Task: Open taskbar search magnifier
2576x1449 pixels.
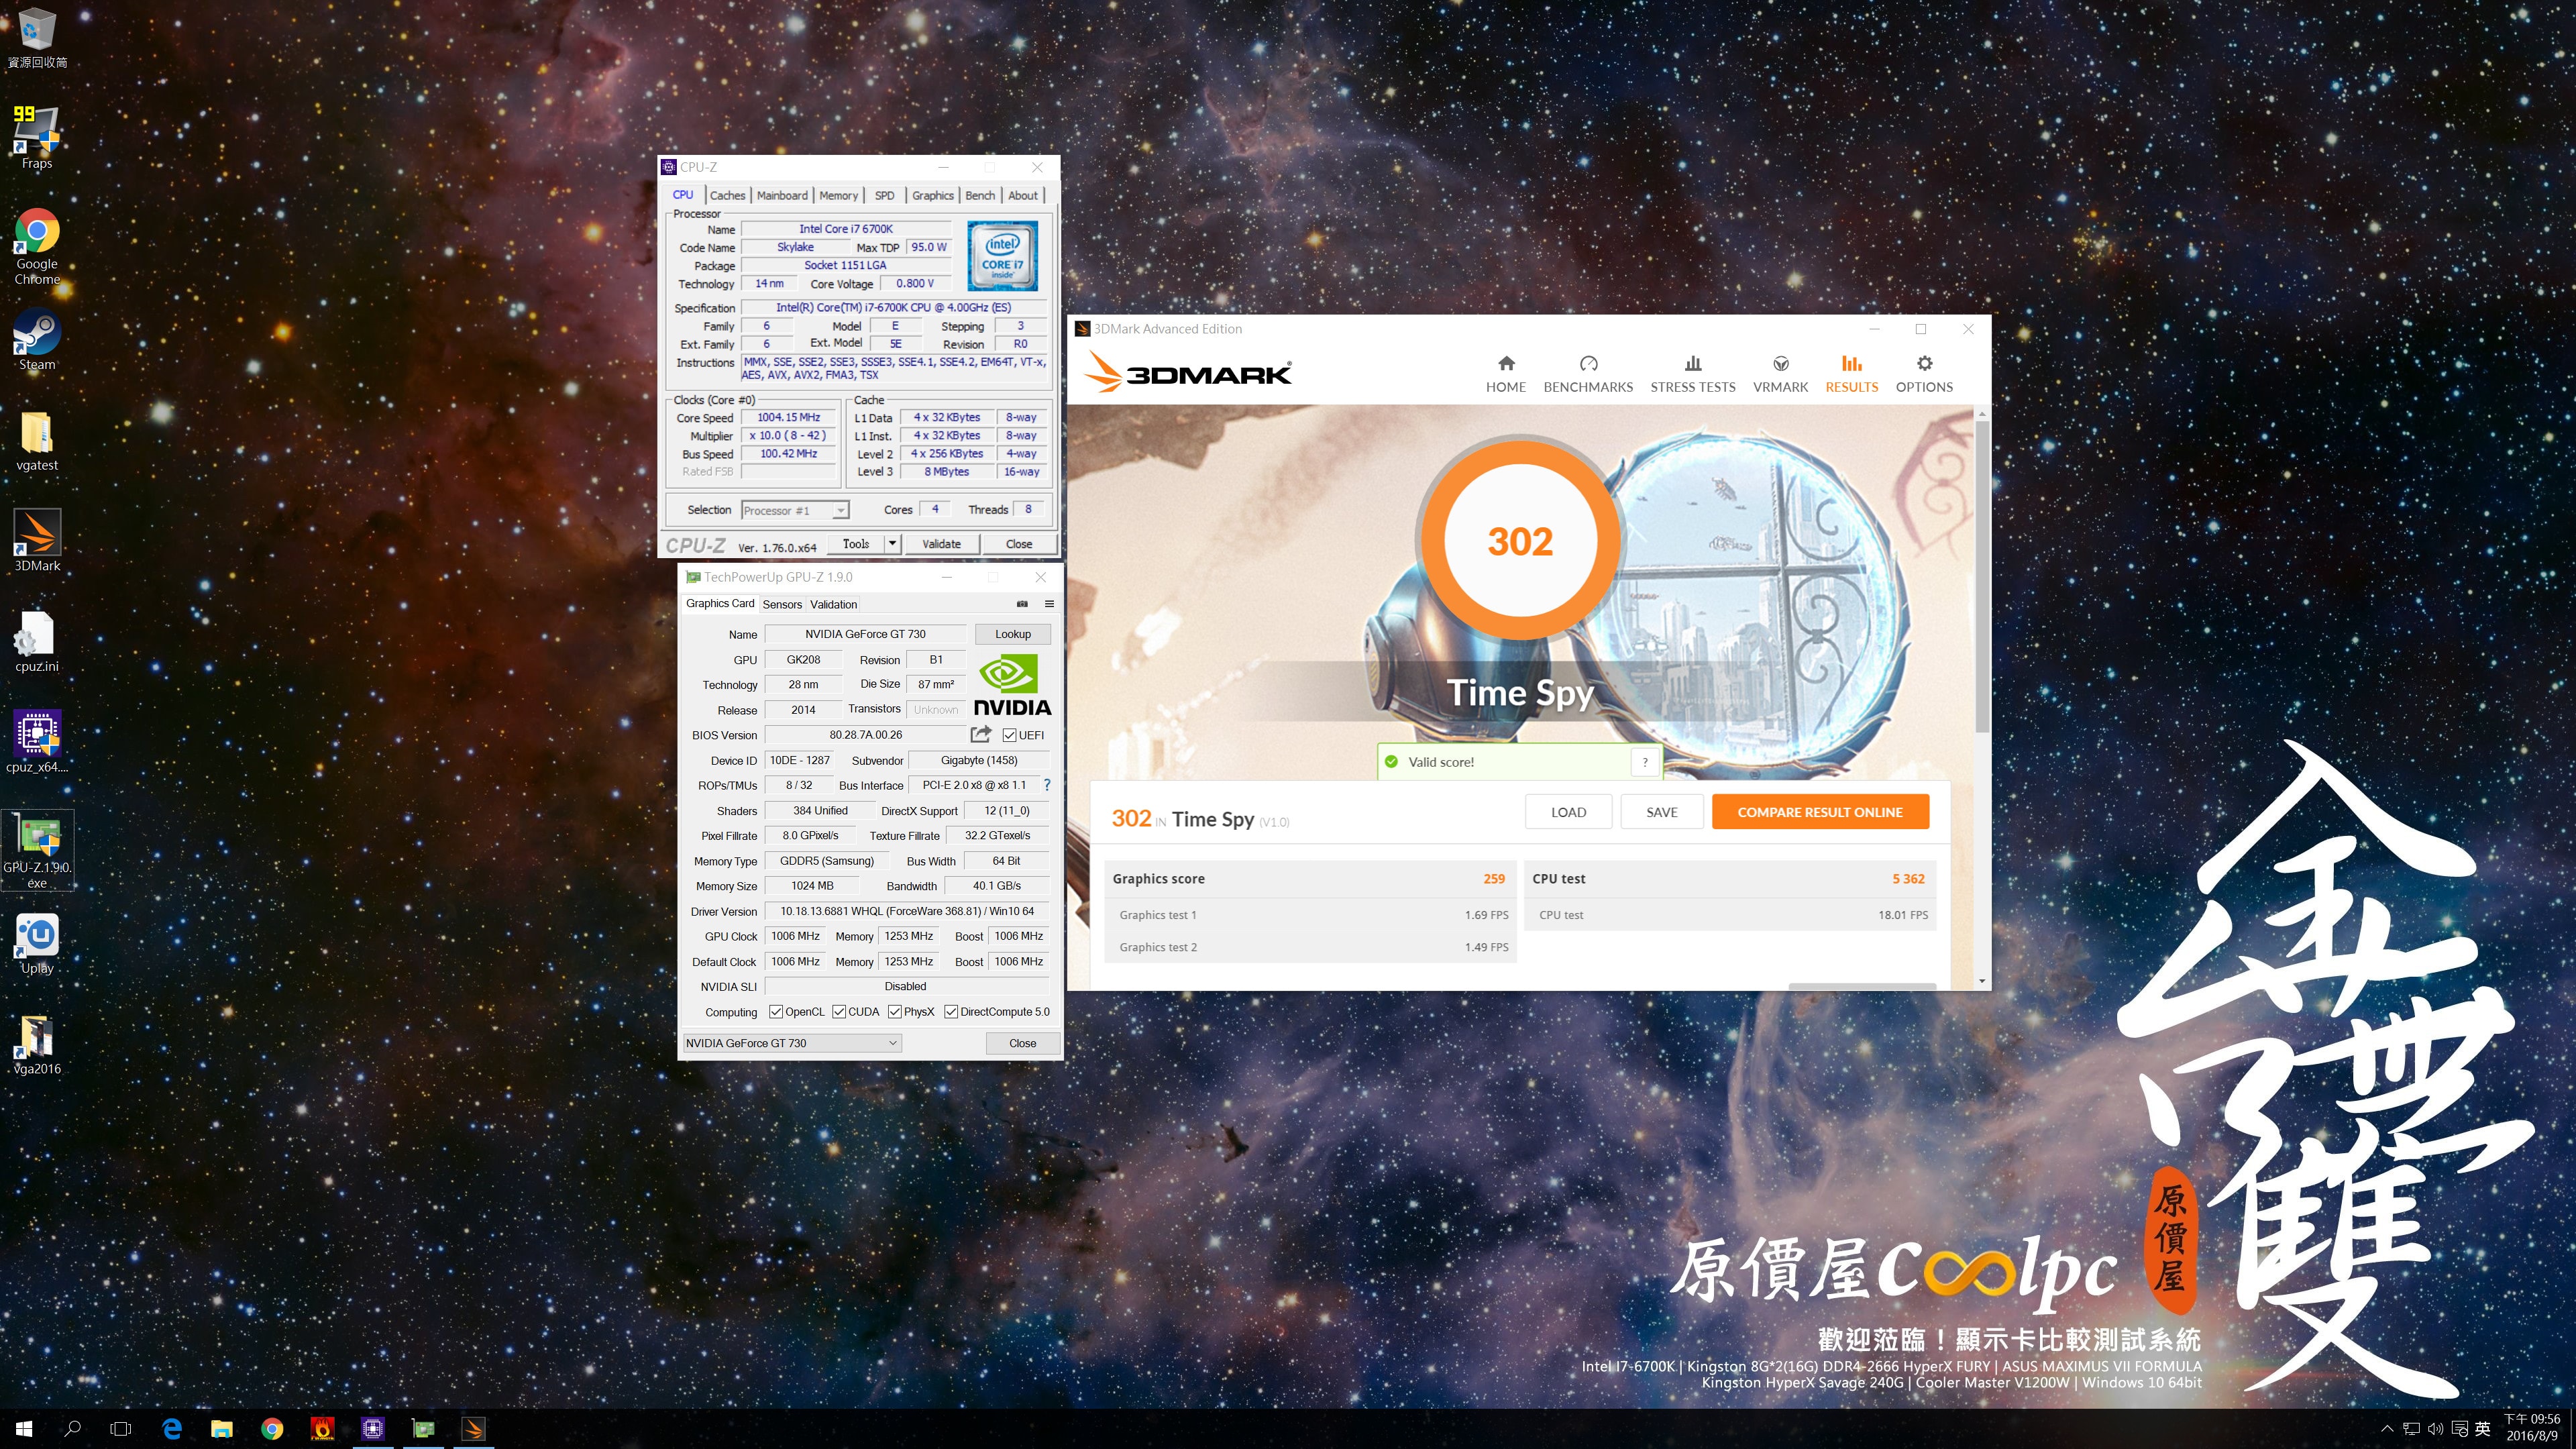Action: point(72,1429)
